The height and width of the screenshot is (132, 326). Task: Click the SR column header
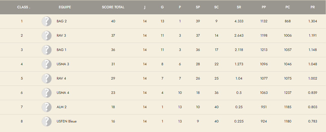click(239, 7)
